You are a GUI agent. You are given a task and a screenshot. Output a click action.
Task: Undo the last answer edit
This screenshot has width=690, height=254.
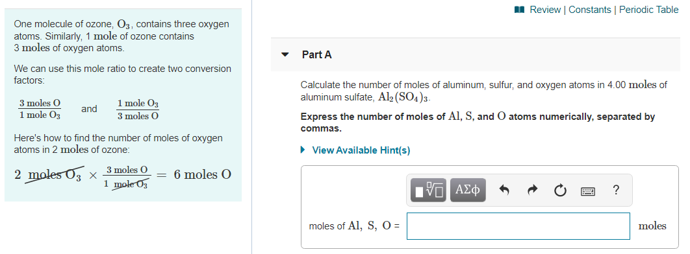point(505,190)
